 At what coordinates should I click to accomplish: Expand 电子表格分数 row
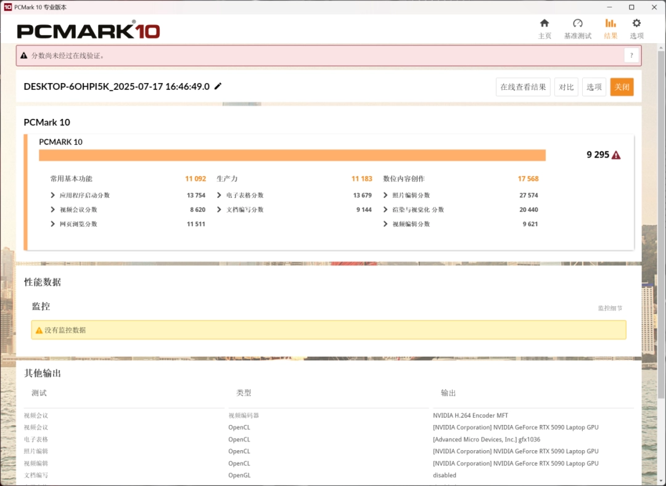click(219, 195)
